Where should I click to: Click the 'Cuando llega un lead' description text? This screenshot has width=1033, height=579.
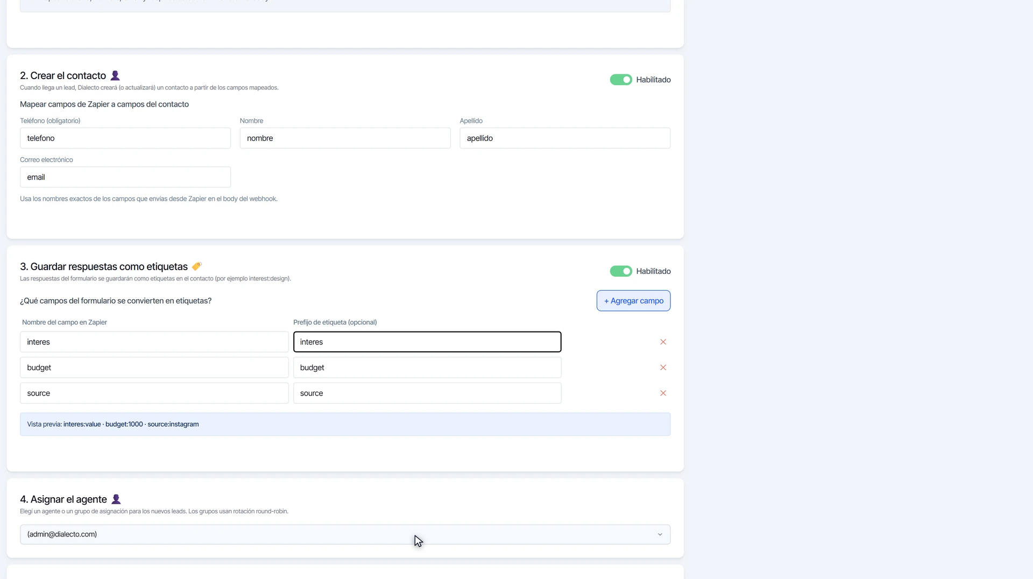(x=149, y=88)
